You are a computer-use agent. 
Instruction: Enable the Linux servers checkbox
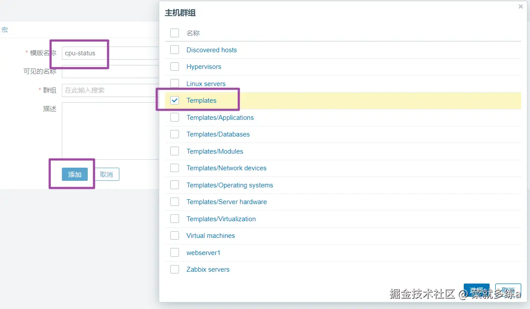[175, 83]
